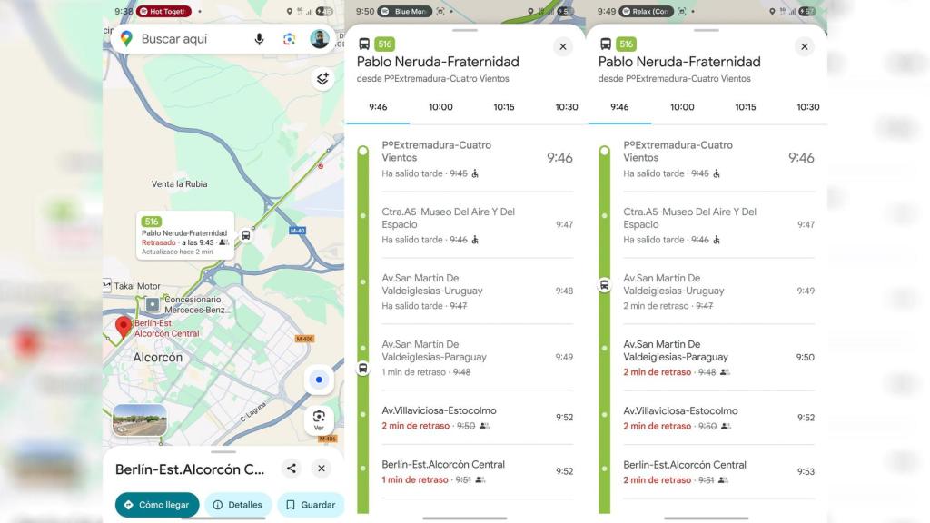Tap the microphone icon in the search bar

259,39
